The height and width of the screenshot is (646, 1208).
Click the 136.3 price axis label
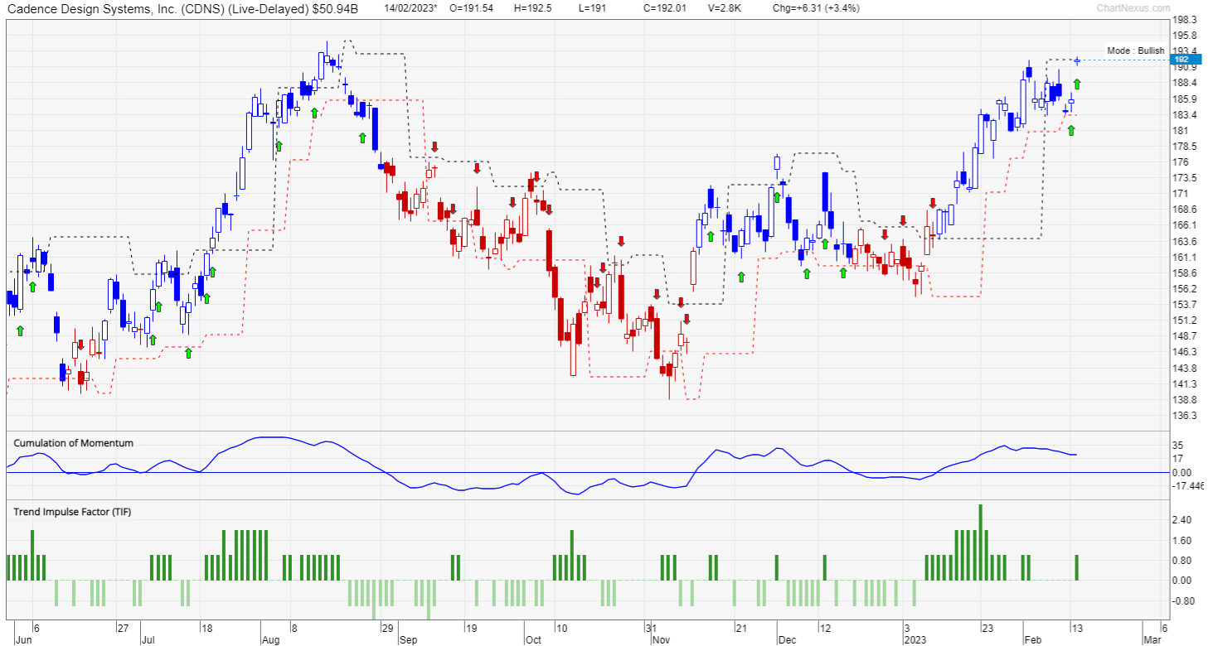click(x=1185, y=416)
